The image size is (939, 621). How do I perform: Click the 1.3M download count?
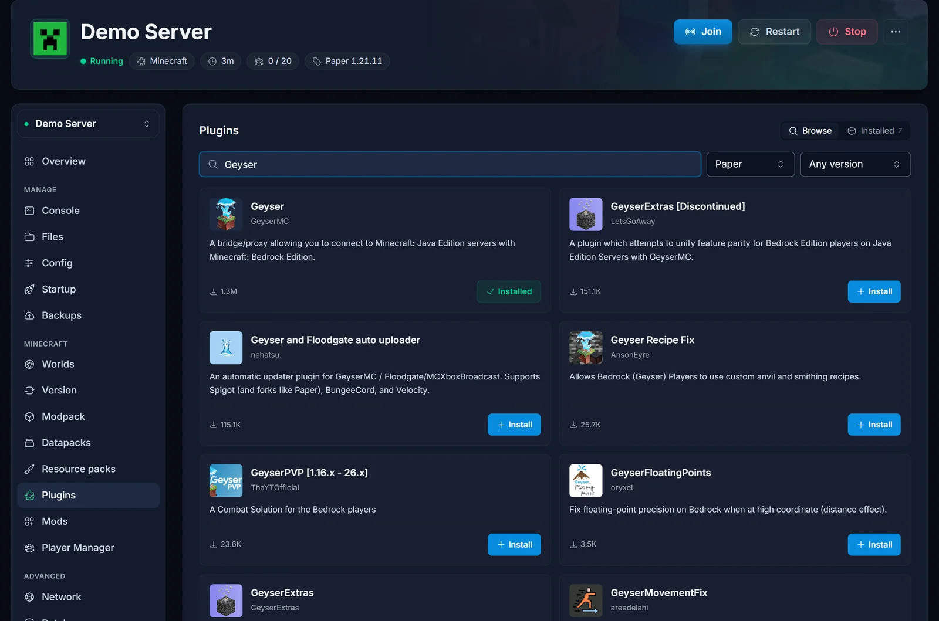tap(224, 291)
